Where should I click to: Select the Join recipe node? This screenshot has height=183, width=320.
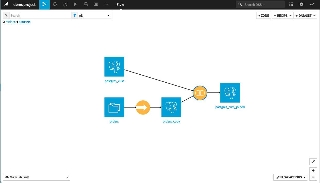200,93
